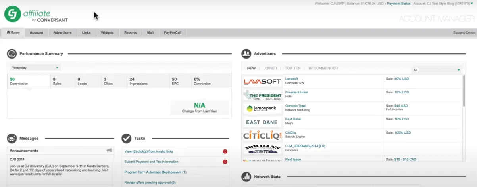477x187 pixels.
Task: Open the Yesterday date range dropdown
Action: pyautogui.click(x=35, y=68)
